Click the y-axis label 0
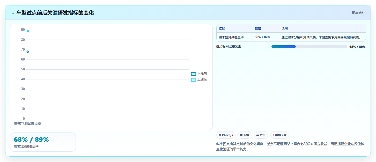Viewport: 376px width, 162px height. coord(24,119)
